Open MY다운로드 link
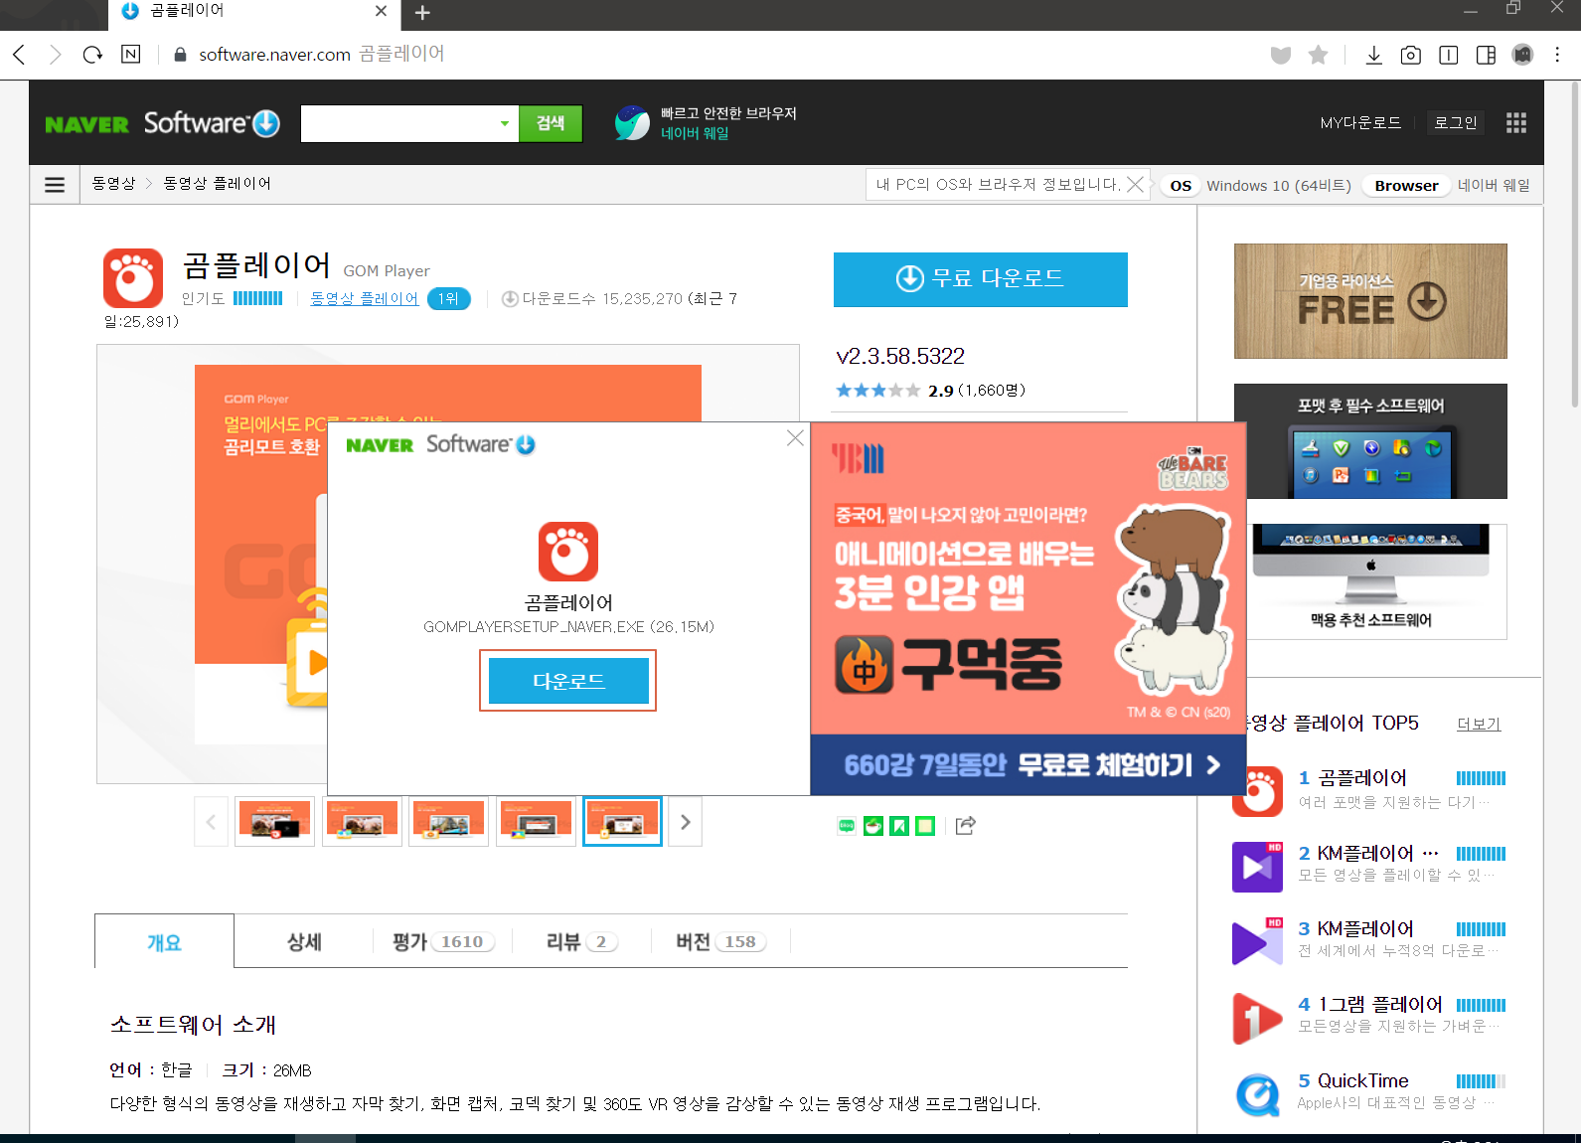Image resolution: width=1581 pixels, height=1143 pixels. click(x=1360, y=122)
